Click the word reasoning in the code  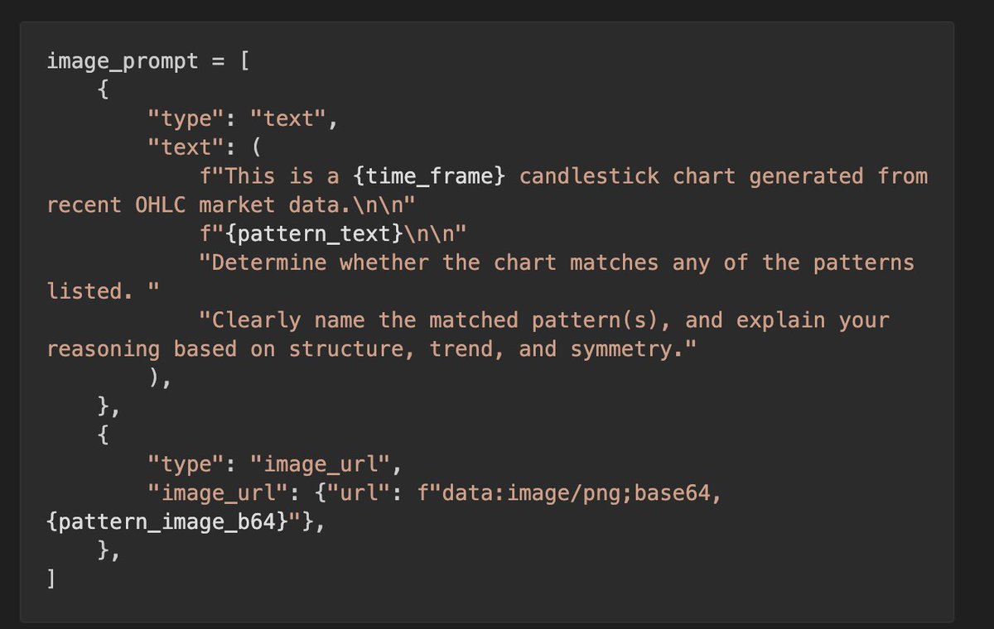point(104,349)
